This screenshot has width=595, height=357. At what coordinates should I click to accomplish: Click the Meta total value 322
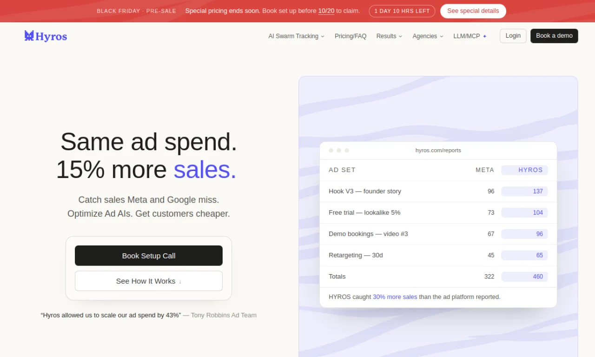[489, 277]
